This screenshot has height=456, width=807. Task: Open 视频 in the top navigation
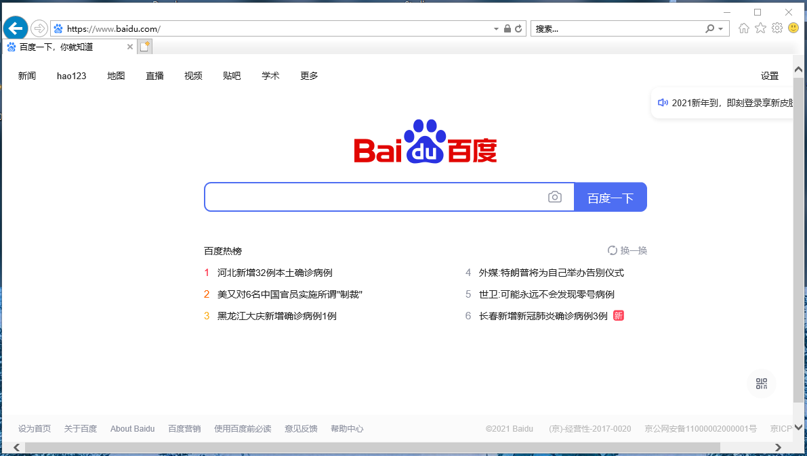click(193, 76)
